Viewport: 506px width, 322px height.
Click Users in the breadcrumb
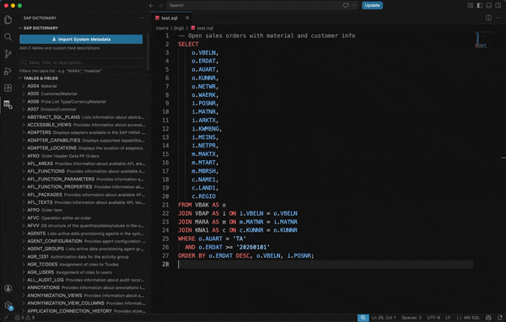(162, 28)
